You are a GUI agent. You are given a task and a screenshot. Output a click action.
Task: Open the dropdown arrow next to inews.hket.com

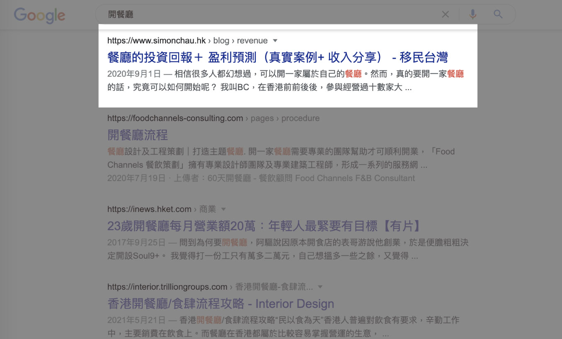224,209
